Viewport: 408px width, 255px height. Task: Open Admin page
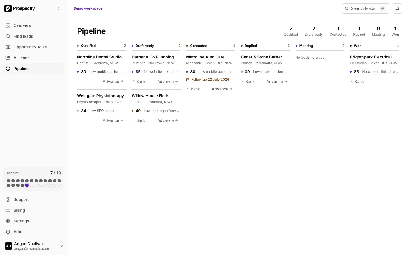pyautogui.click(x=34, y=232)
